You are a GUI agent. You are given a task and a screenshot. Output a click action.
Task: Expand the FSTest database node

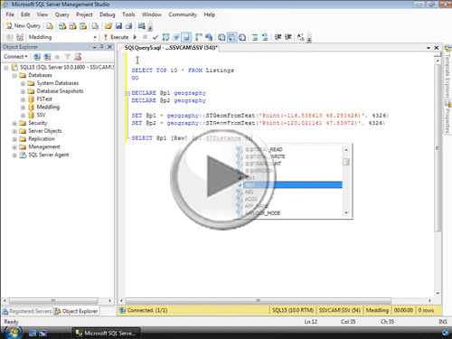point(23,99)
